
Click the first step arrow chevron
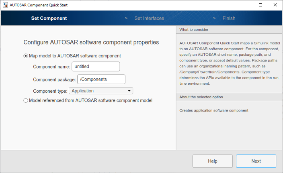[126, 18]
